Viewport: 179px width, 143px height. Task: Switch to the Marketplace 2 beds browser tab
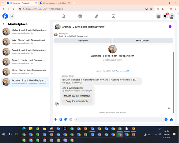pyautogui.click(x=55, y=3)
